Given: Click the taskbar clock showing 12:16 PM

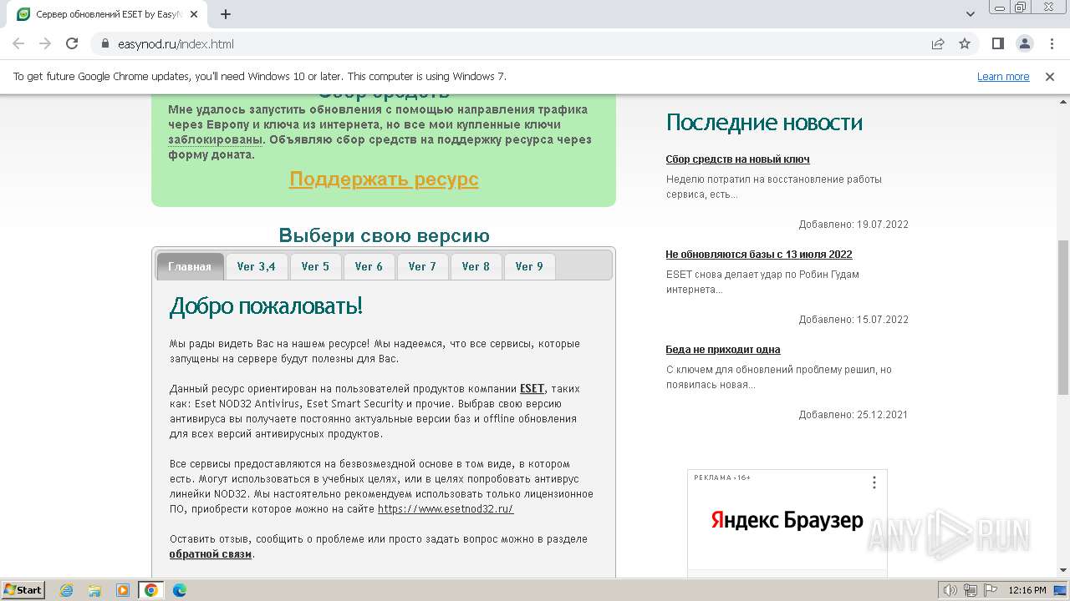Looking at the screenshot, I should (1027, 590).
